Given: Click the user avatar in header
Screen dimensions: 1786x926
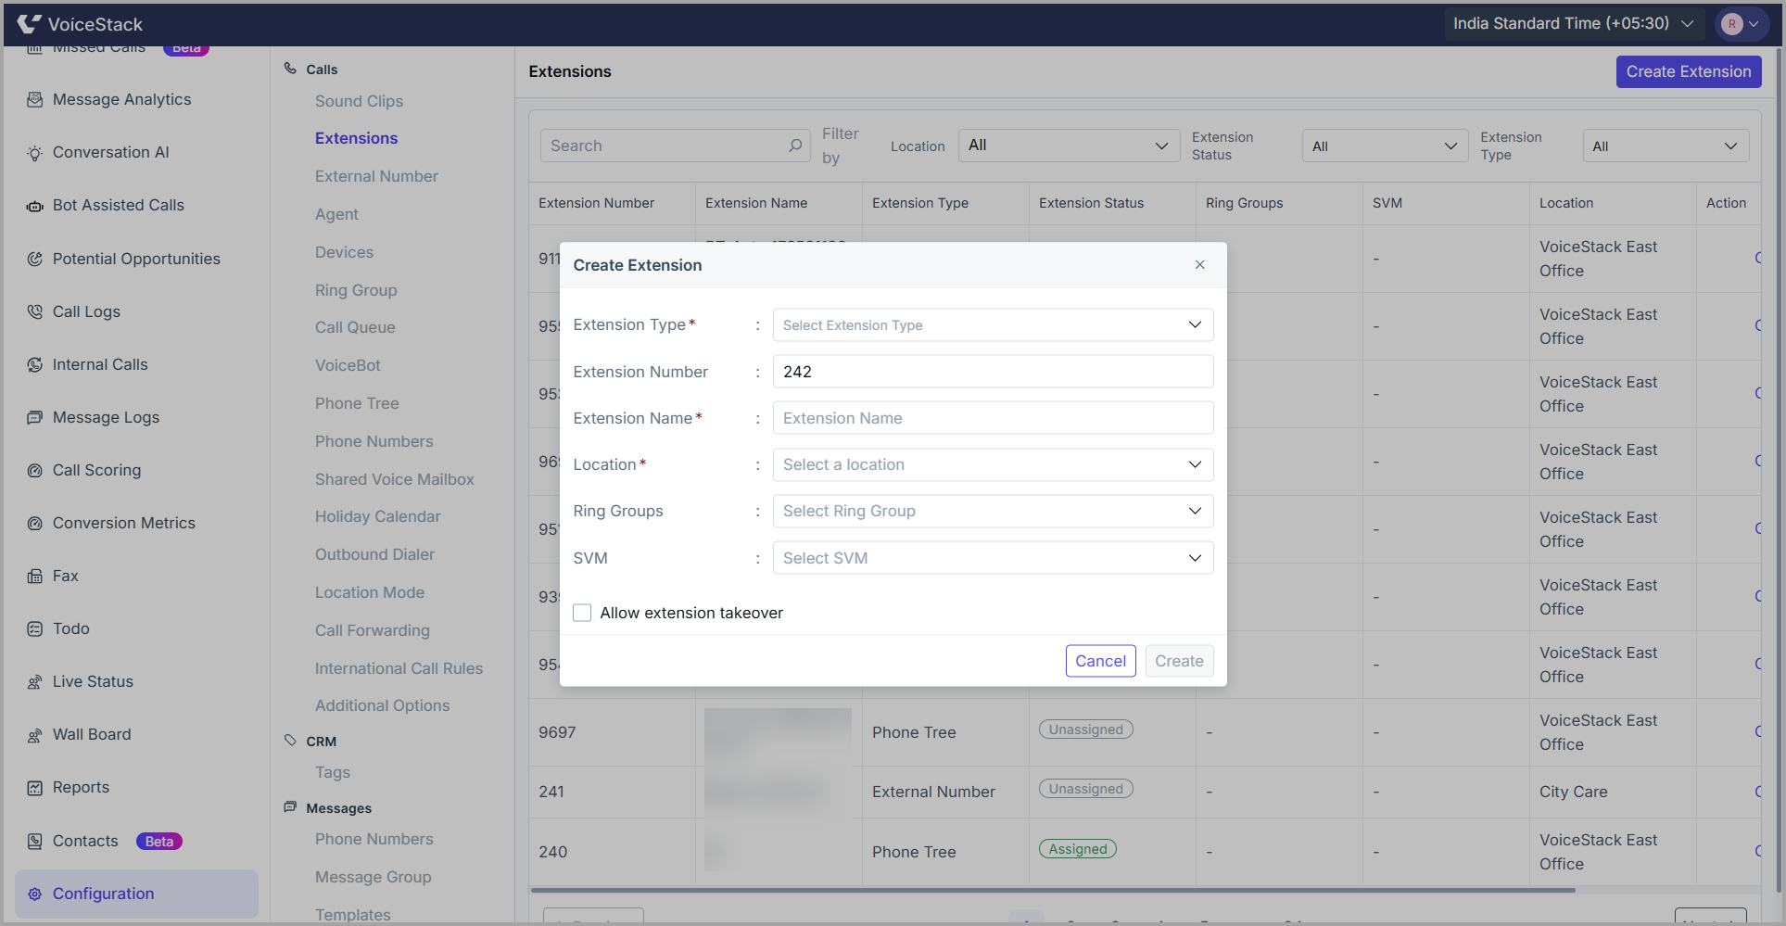Looking at the screenshot, I should [x=1731, y=24].
